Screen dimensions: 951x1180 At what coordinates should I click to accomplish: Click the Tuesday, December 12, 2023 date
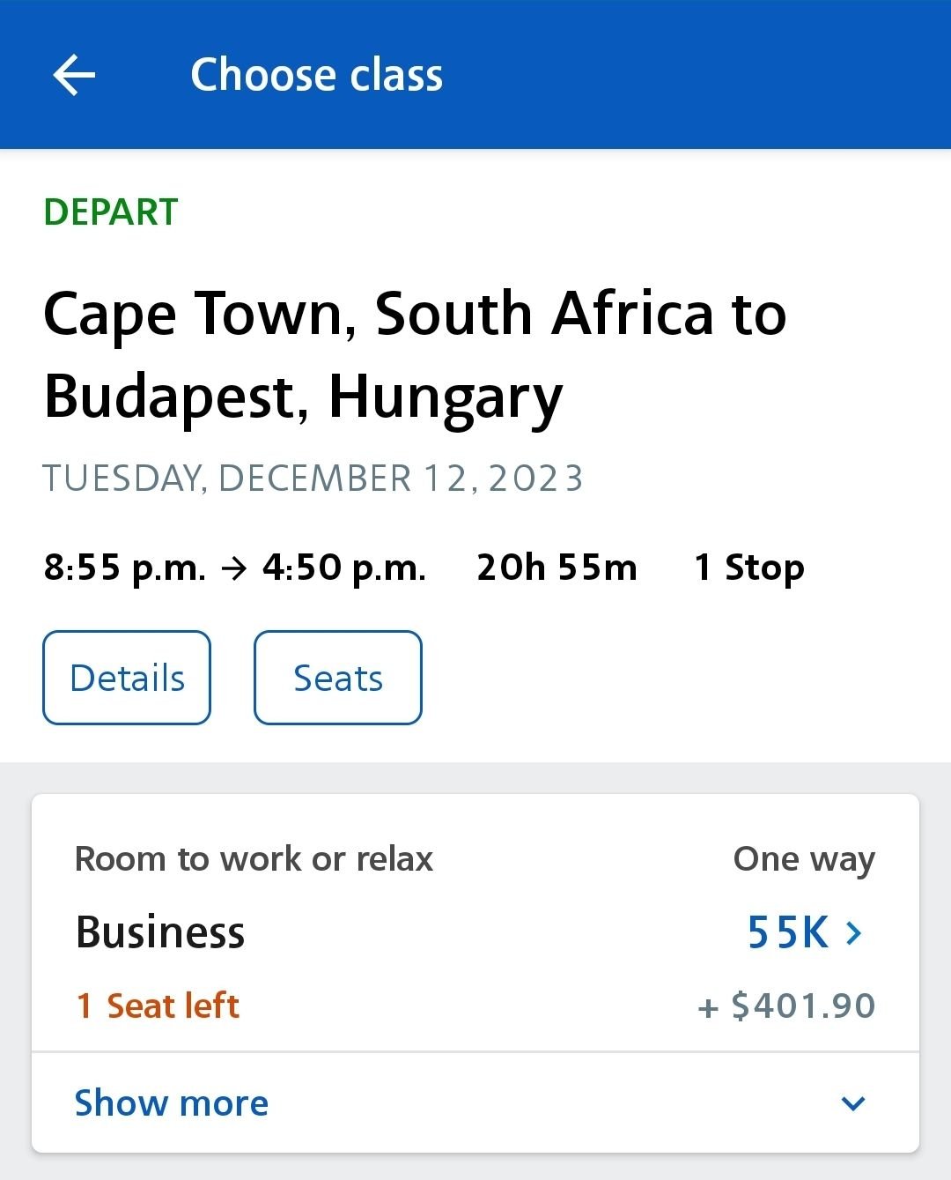coord(313,479)
